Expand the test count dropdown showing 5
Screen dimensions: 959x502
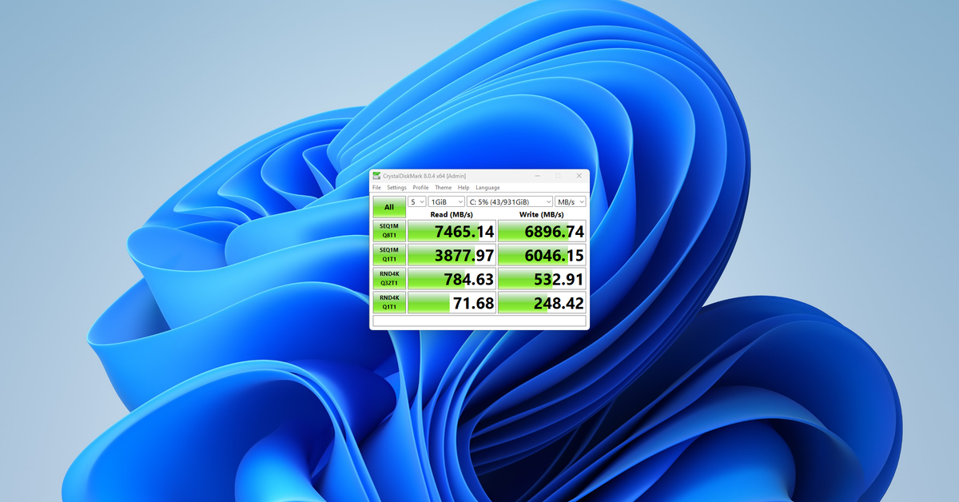417,202
